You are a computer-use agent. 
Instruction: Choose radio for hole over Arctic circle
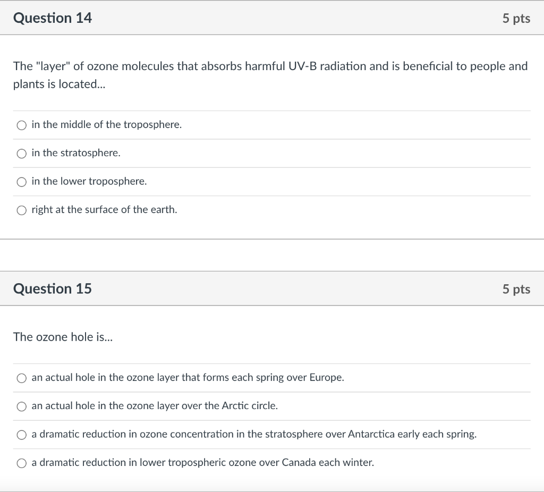point(21,406)
